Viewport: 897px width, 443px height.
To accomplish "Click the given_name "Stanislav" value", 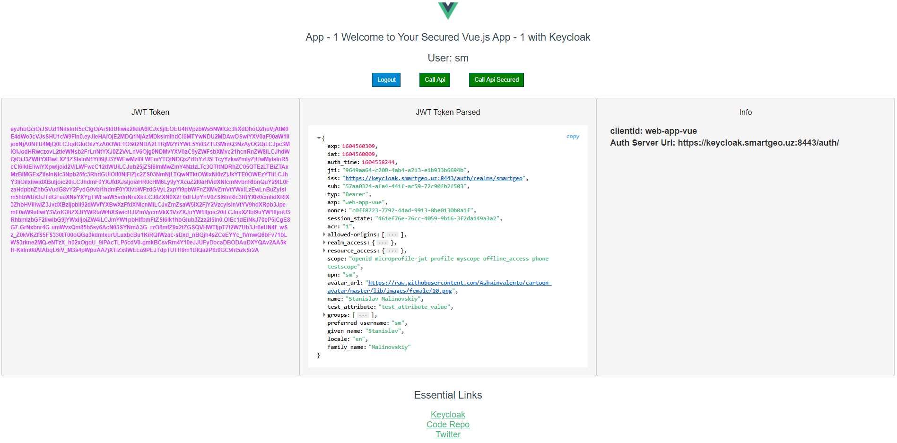I will pyautogui.click(x=383, y=331).
